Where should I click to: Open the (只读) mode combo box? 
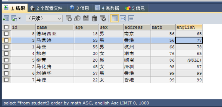(x=44, y=18)
